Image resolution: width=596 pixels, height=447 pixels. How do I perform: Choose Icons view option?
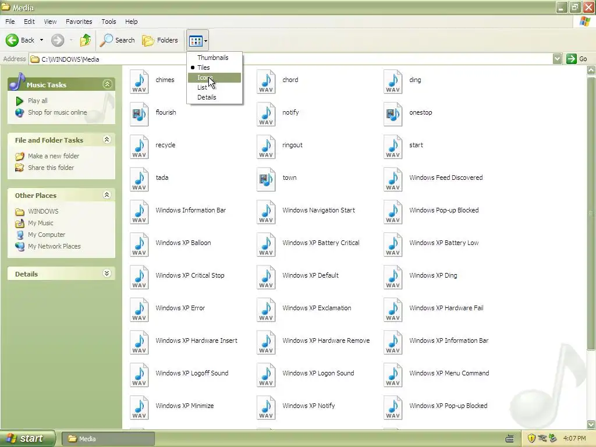click(x=214, y=77)
